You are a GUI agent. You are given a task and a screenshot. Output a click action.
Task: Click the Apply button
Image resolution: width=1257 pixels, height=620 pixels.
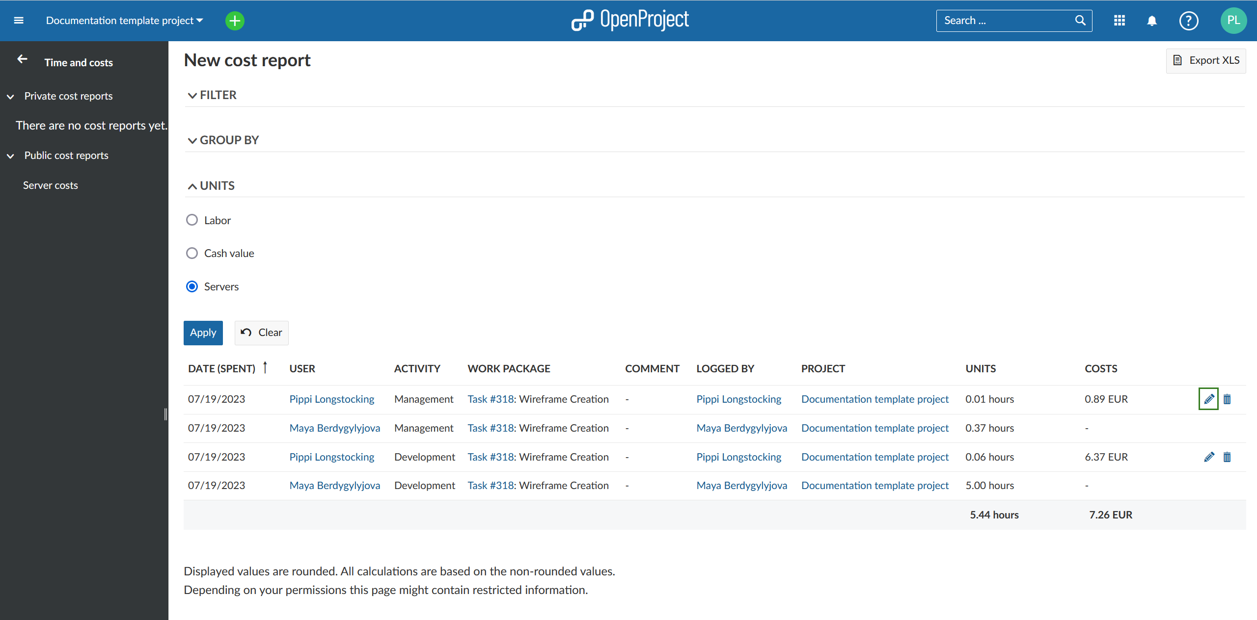click(x=204, y=332)
